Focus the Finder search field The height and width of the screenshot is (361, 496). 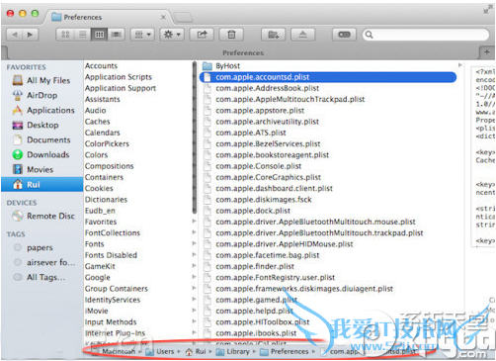point(426,35)
